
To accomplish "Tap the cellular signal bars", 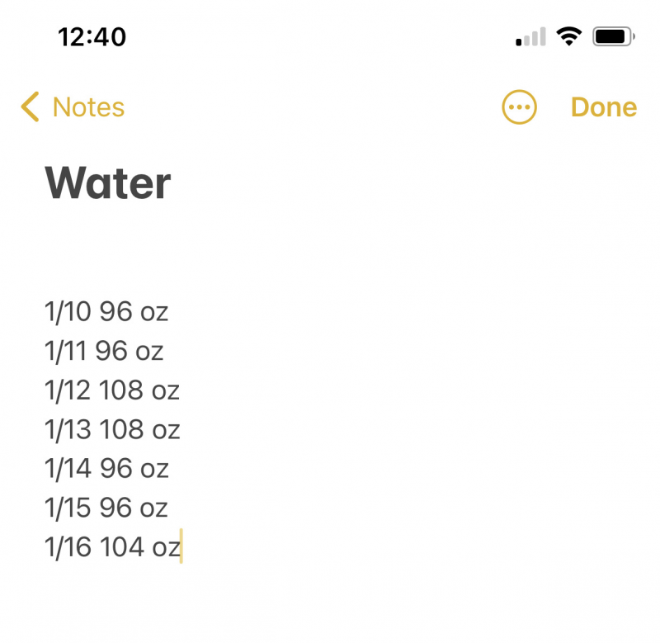I will (x=530, y=36).
